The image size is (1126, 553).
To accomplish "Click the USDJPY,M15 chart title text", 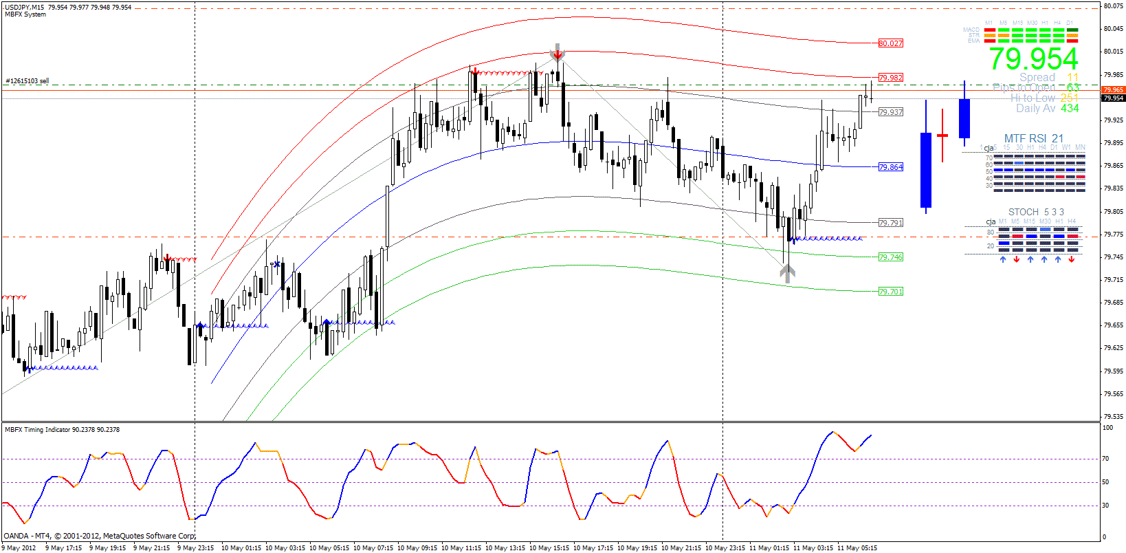I will point(25,7).
